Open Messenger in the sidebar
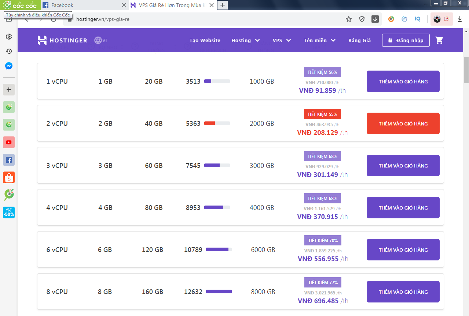 tap(9, 66)
